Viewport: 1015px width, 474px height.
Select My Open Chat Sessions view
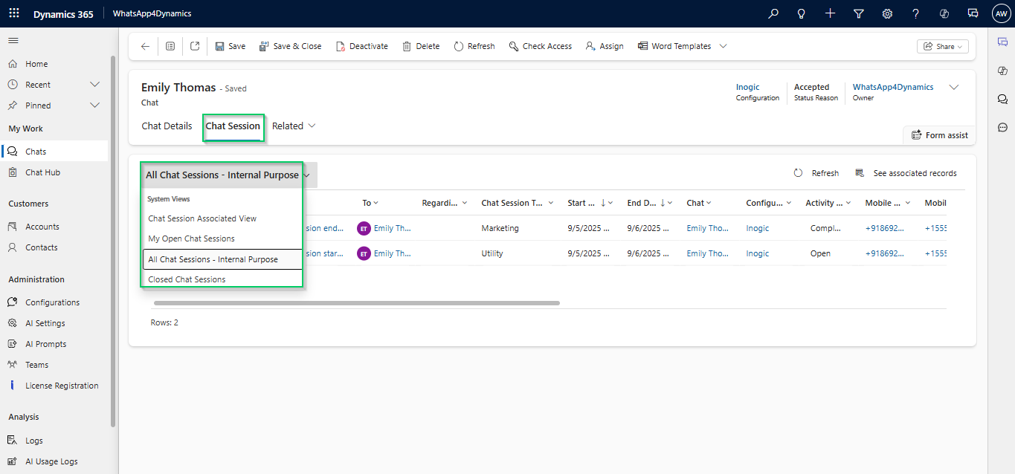pyautogui.click(x=192, y=238)
